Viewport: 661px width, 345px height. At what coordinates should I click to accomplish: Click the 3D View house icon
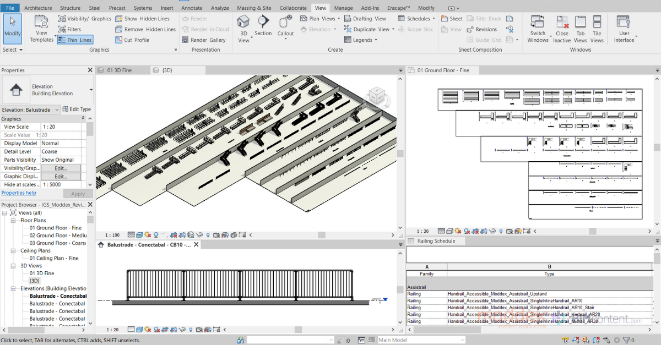coord(243,22)
